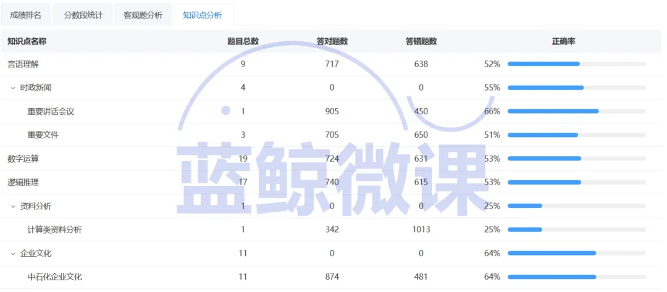The width and height of the screenshot is (667, 292).
Task: Click the 重要文件 51% progress bar
Action: (x=577, y=135)
